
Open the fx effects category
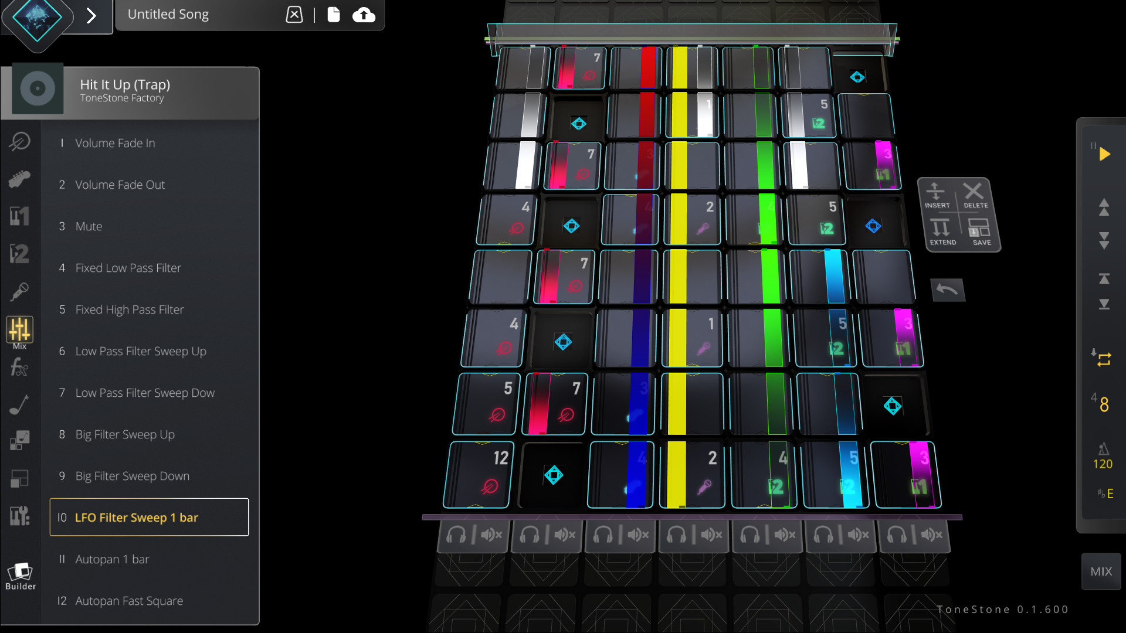coord(19,367)
